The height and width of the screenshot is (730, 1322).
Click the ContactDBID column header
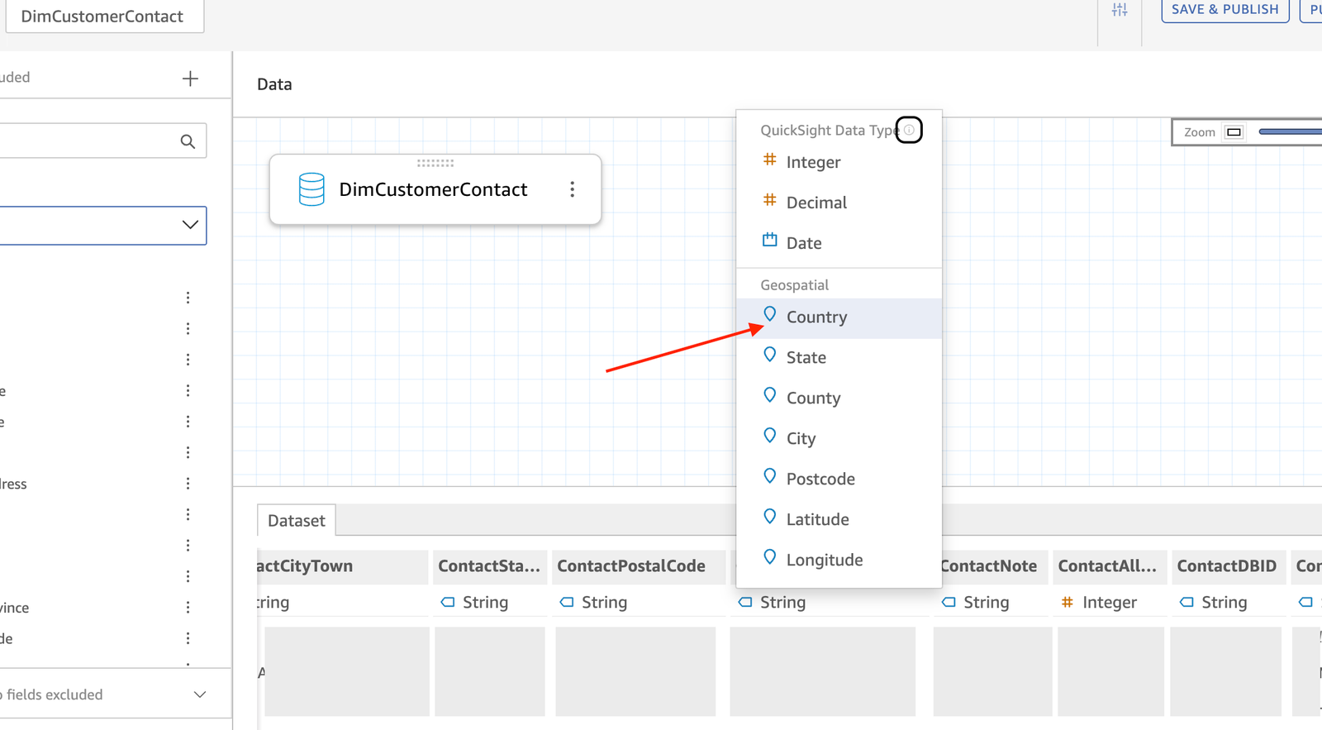point(1227,566)
